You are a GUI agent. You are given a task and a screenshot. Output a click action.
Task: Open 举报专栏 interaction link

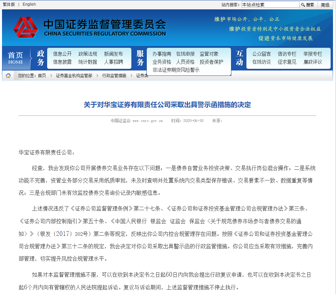(x=313, y=54)
